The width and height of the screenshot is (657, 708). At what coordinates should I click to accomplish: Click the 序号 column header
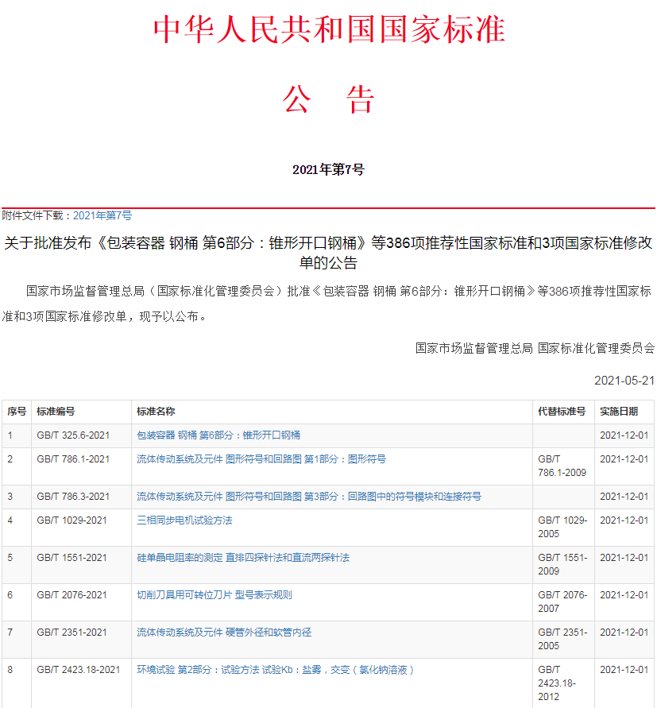click(x=17, y=412)
